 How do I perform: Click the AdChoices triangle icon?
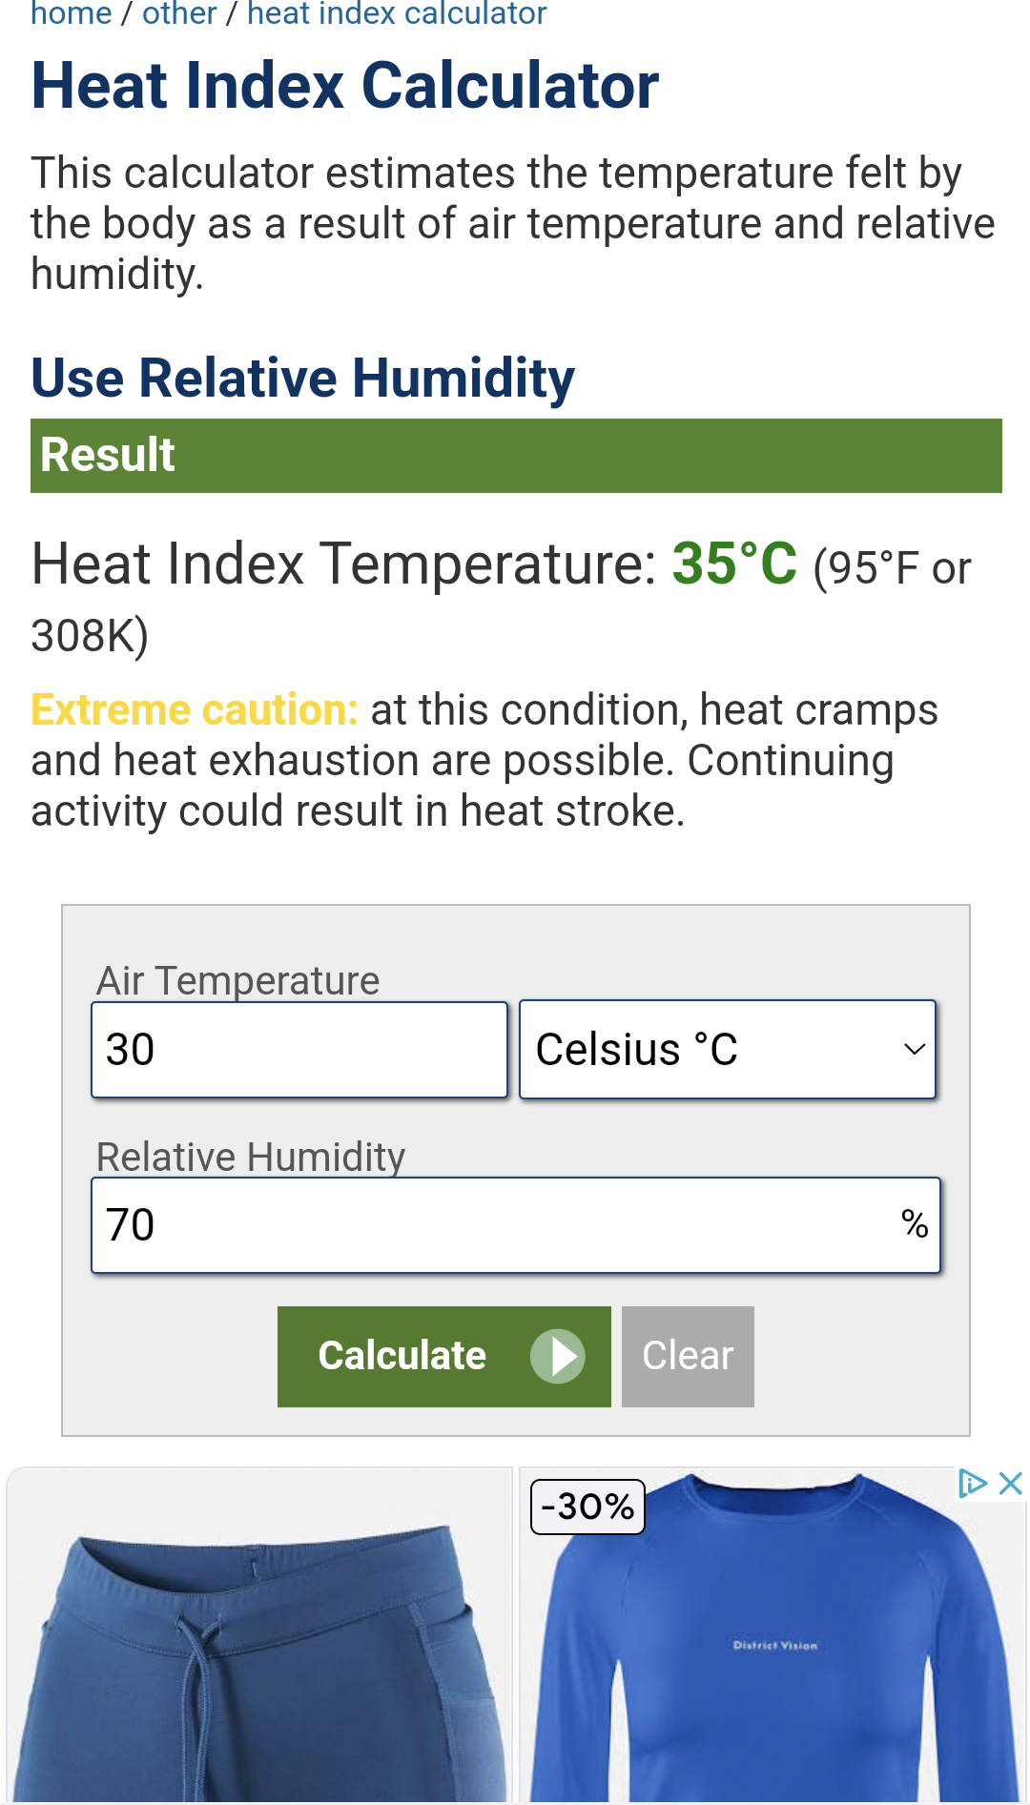[x=972, y=1484]
